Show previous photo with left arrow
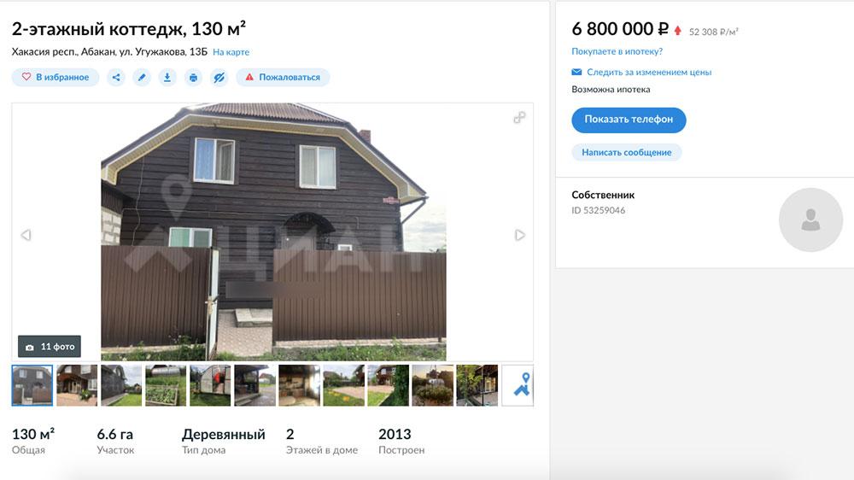Viewport: 854px width, 480px height. tap(26, 235)
